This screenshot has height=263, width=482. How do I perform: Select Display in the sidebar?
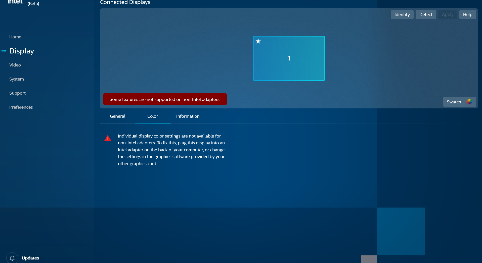(x=22, y=51)
